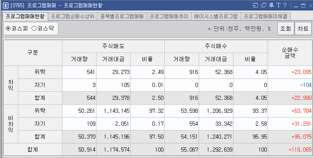The width and height of the screenshot is (313, 158).
Task: Click the total sell amount 1,174,574
Action: point(113,150)
